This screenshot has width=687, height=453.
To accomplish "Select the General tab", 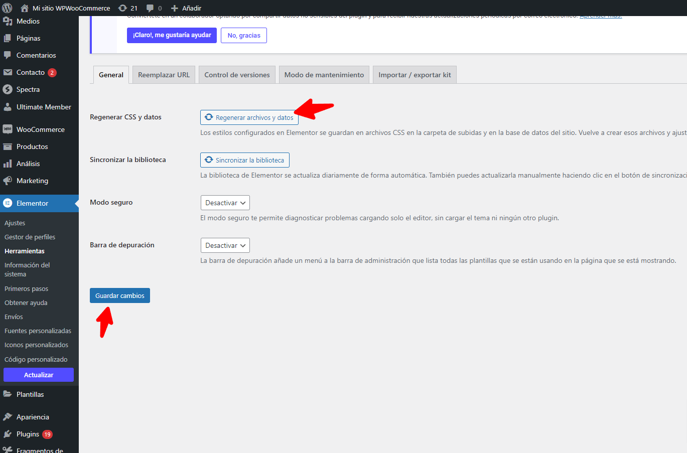I will tap(111, 75).
